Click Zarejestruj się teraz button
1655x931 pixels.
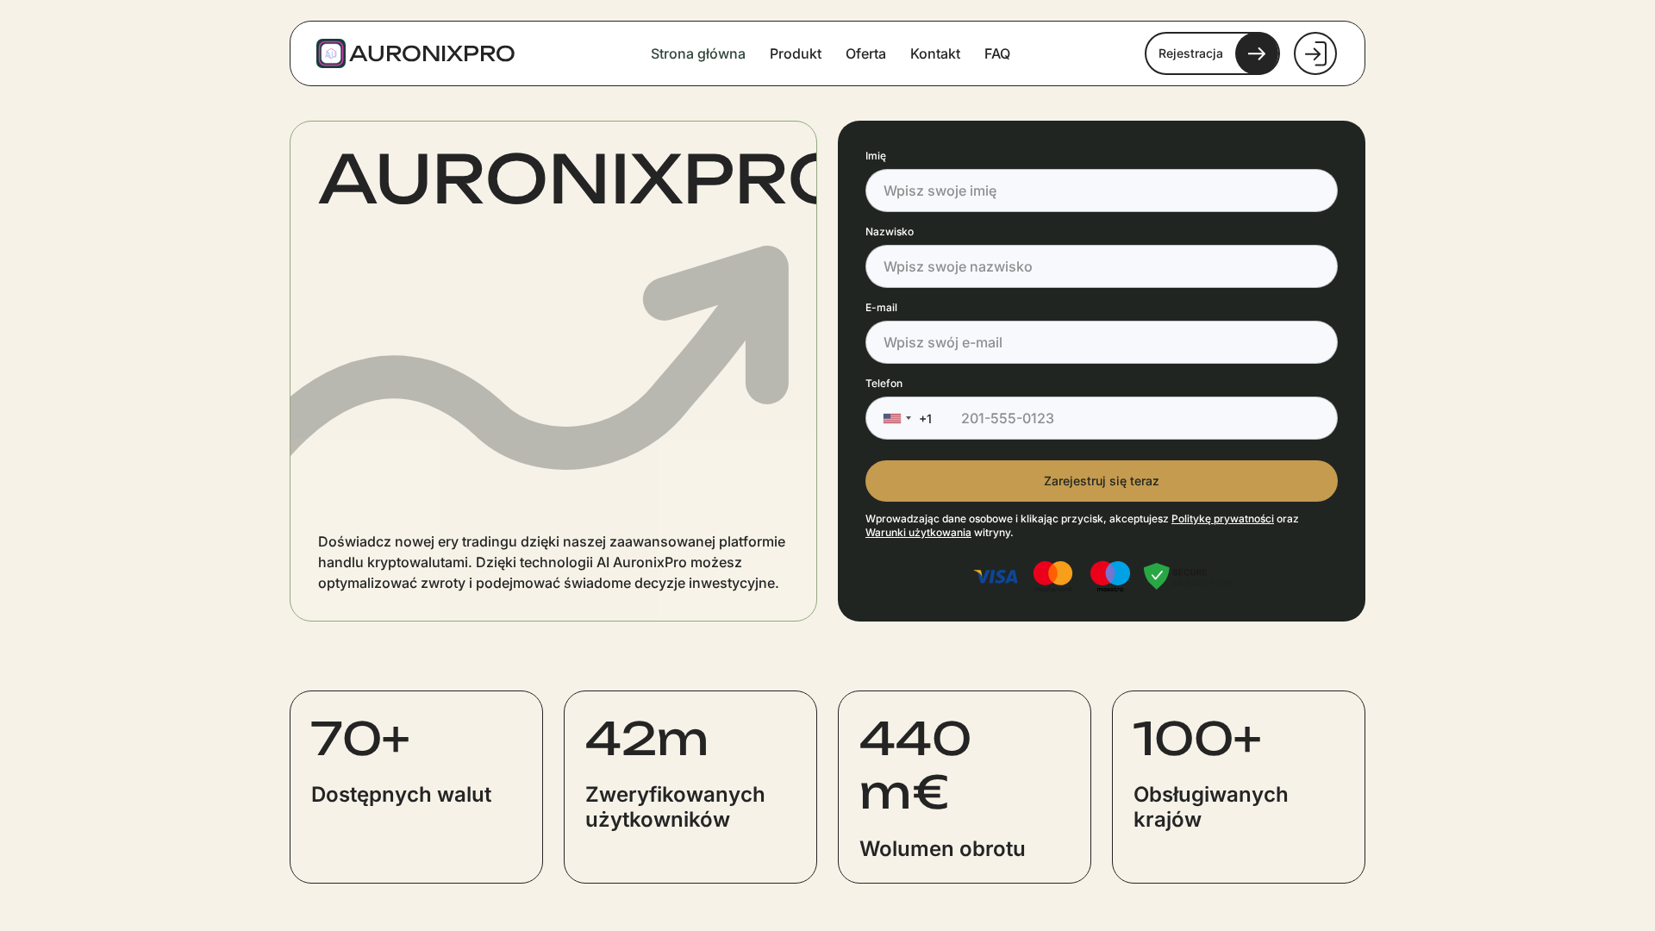click(1102, 481)
